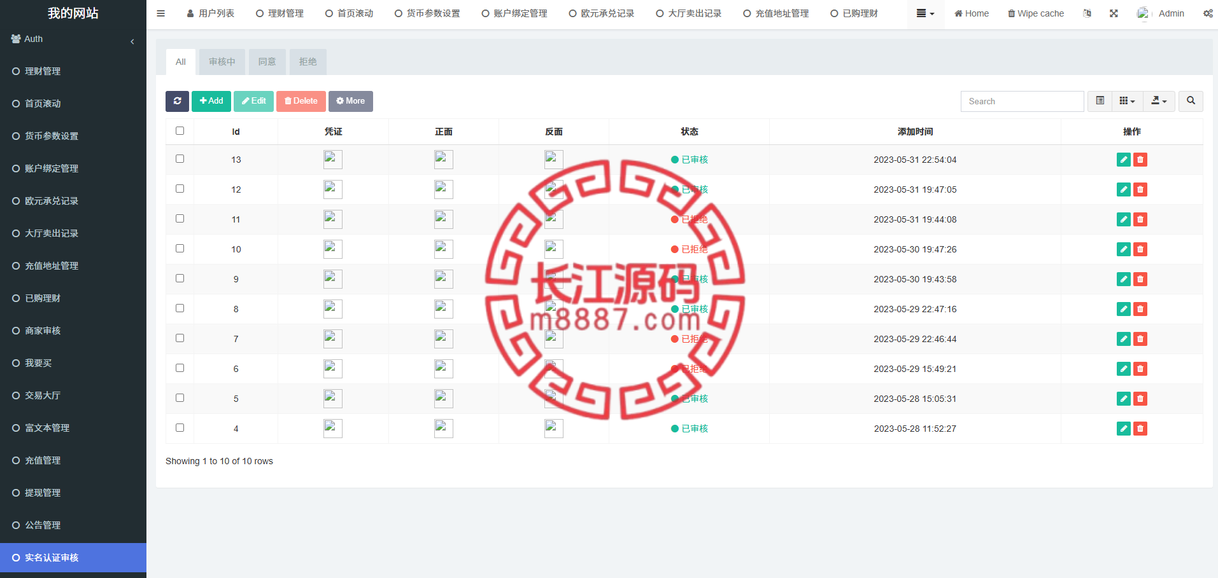Go to Home from the header
1218x578 pixels.
pyautogui.click(x=972, y=13)
